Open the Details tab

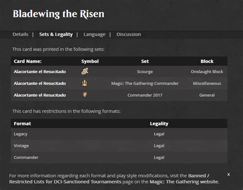click(x=21, y=34)
